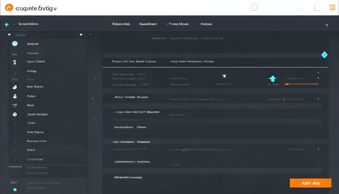The height and width of the screenshot is (194, 339).
Task: Toggle the cyan dot on Aeyatcom row
Action: click(x=318, y=99)
